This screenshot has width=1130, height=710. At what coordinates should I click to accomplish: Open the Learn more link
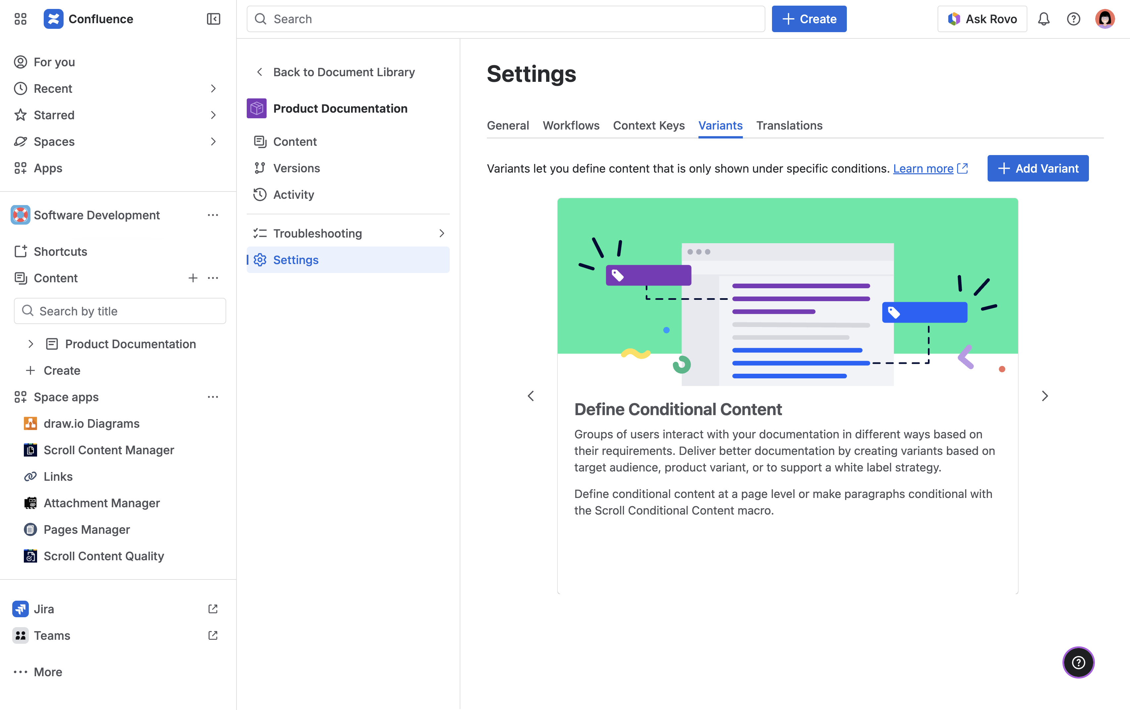tap(923, 169)
